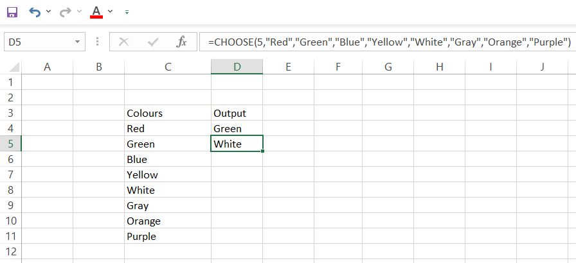
Task: Click the Insert Function fx icon
Action: pyautogui.click(x=181, y=42)
